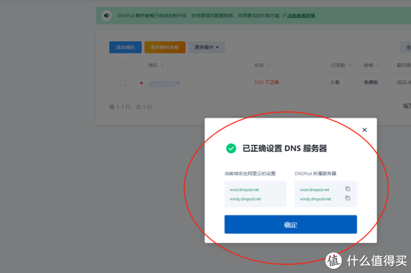Click the red DNS 不正确 status
Image resolution: width=411 pixels, height=273 pixels.
[266, 83]
